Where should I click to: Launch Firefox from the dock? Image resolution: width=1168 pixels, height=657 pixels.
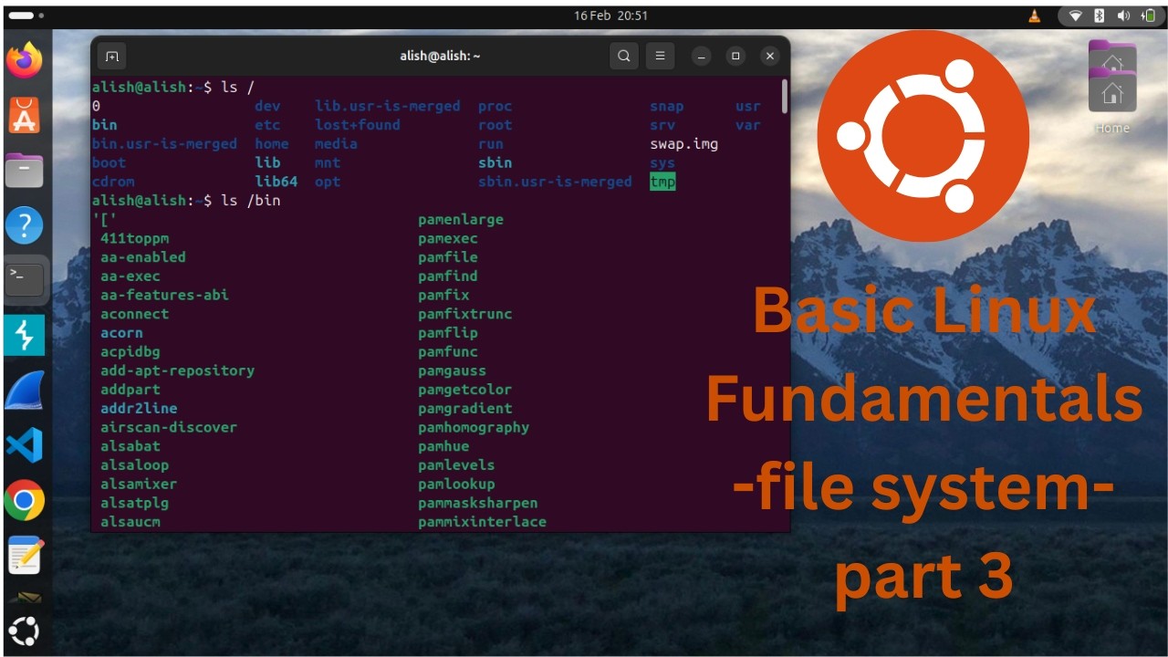25,60
